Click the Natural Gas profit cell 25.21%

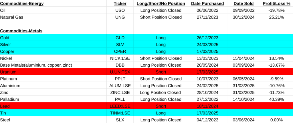click(x=276, y=17)
